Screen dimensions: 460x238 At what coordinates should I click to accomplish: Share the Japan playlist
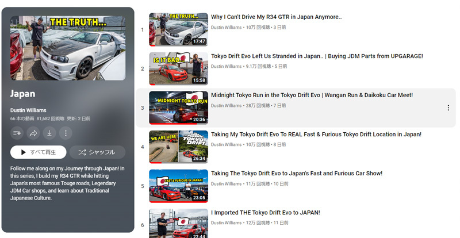click(x=33, y=133)
